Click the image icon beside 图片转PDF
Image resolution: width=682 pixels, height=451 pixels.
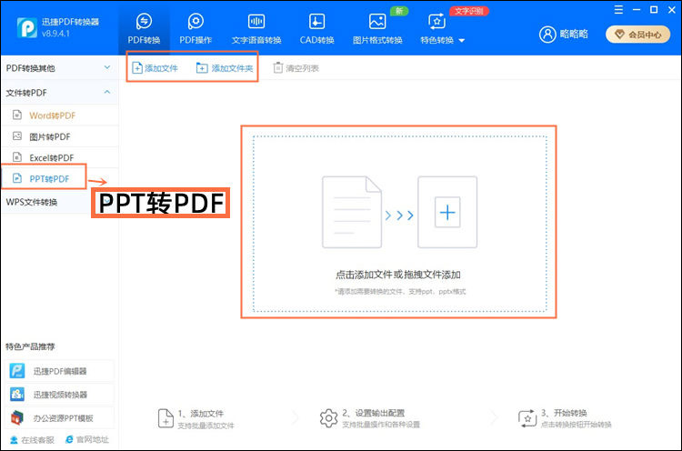point(17,136)
